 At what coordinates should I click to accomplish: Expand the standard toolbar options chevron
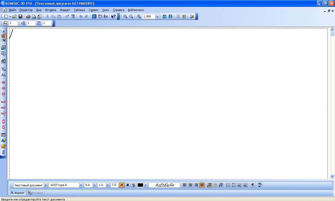coord(119,17)
